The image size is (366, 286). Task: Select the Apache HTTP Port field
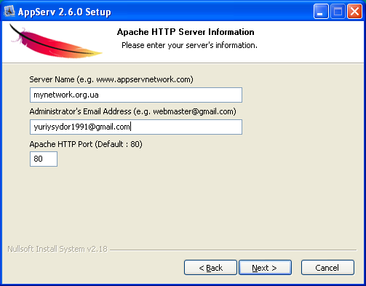click(44, 159)
